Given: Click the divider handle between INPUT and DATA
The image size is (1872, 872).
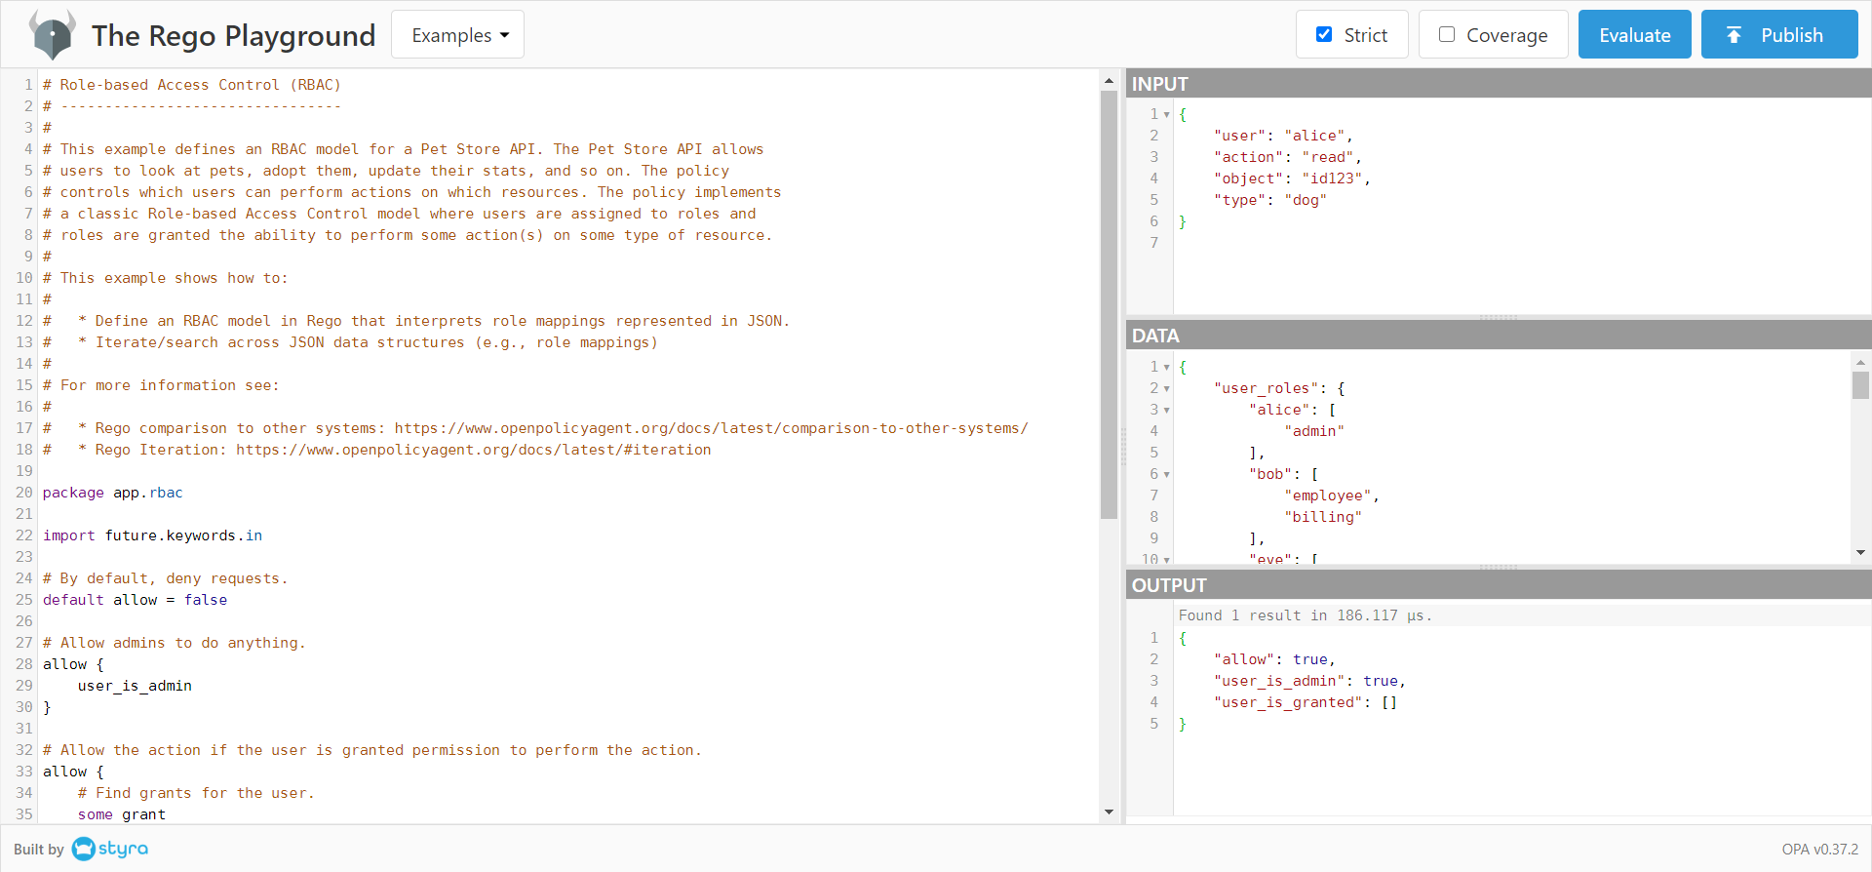Looking at the screenshot, I should pos(1499,317).
